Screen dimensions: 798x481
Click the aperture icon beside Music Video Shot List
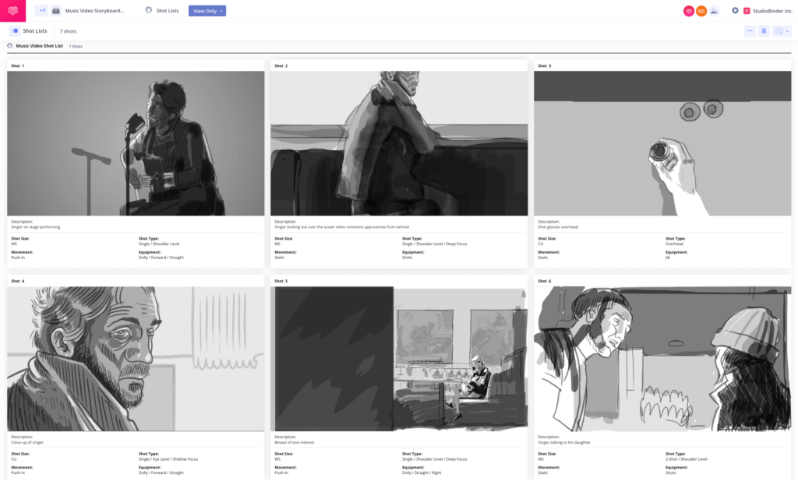(10, 45)
